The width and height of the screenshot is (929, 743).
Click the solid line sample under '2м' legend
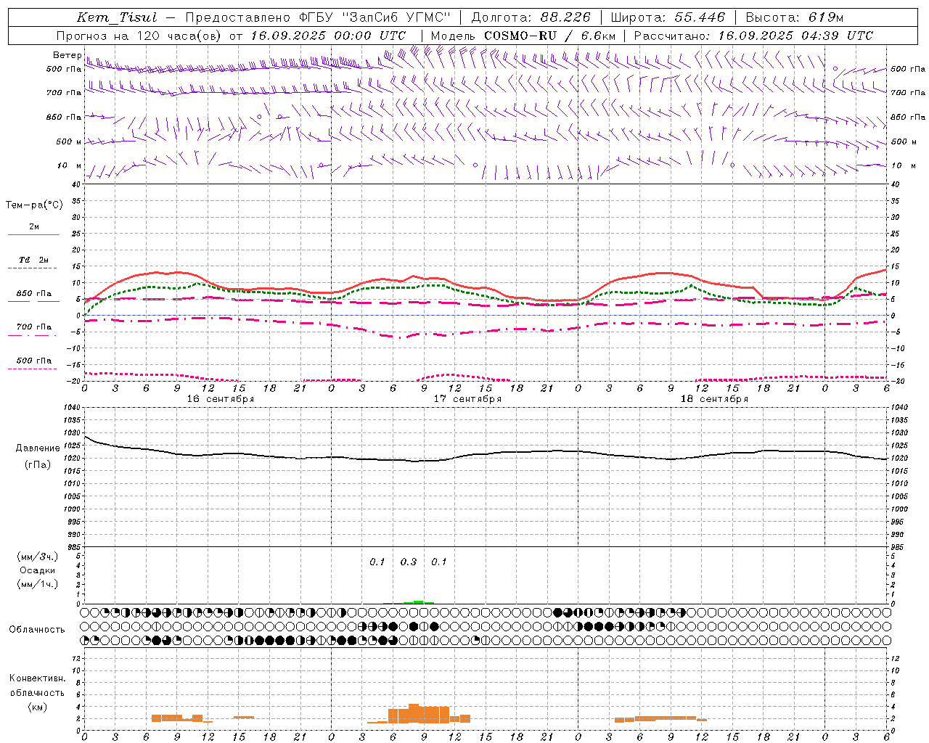pyautogui.click(x=33, y=235)
